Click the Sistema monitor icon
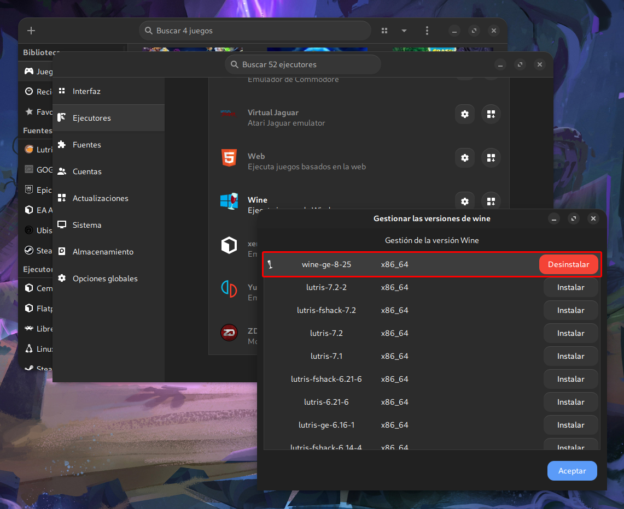This screenshot has width=624, height=509. point(62,224)
